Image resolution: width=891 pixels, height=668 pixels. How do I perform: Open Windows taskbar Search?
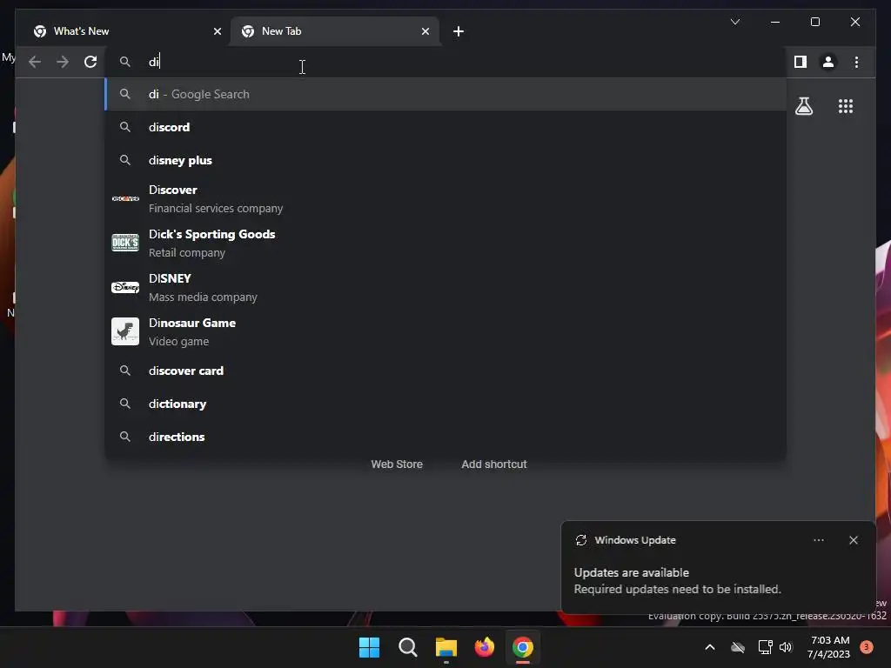(407, 647)
